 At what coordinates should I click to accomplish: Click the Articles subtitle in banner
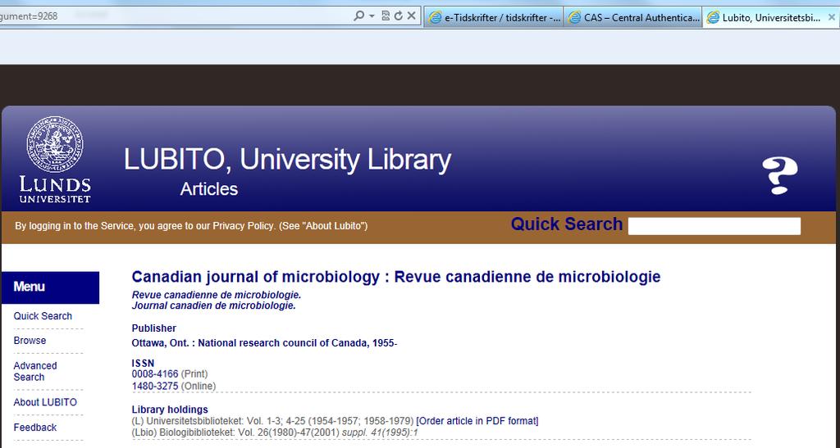(x=209, y=188)
